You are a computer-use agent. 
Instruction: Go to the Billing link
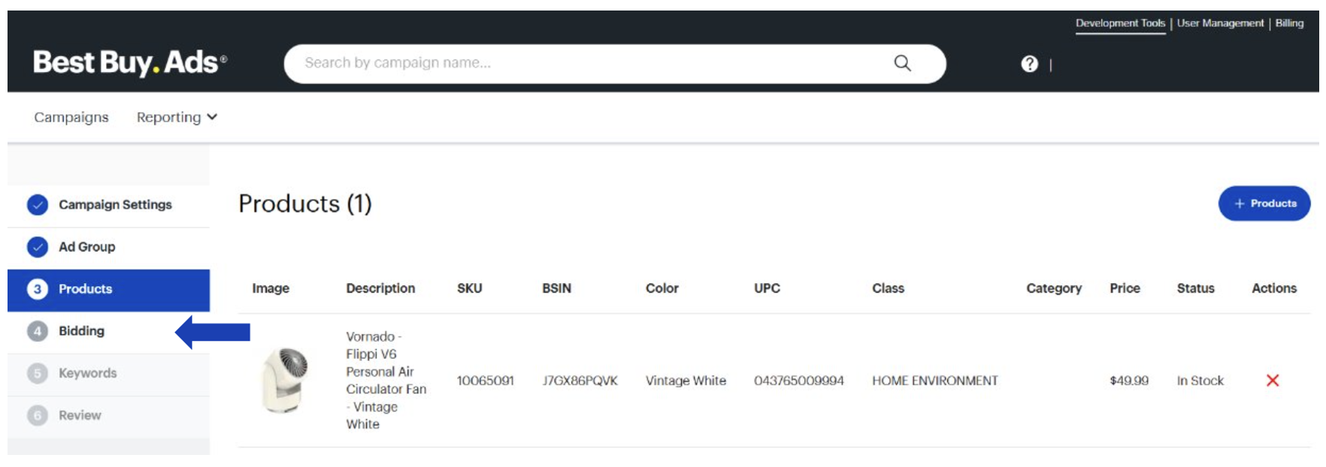coord(1289,23)
